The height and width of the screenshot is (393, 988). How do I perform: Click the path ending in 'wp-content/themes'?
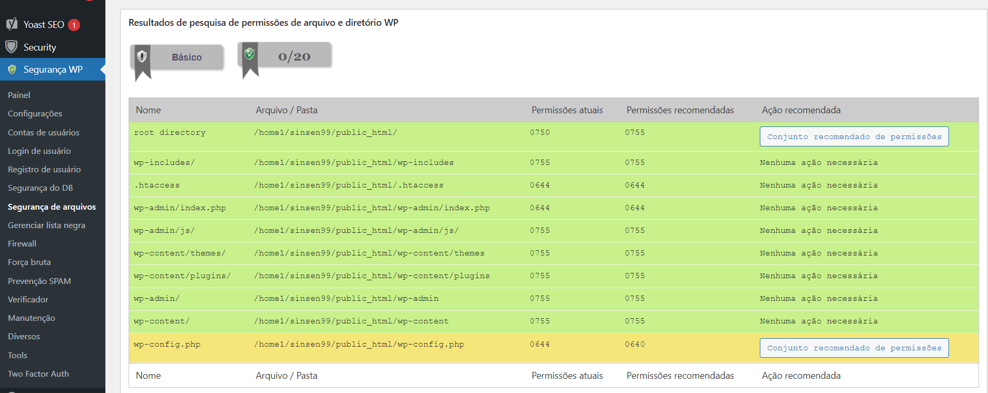(x=369, y=253)
